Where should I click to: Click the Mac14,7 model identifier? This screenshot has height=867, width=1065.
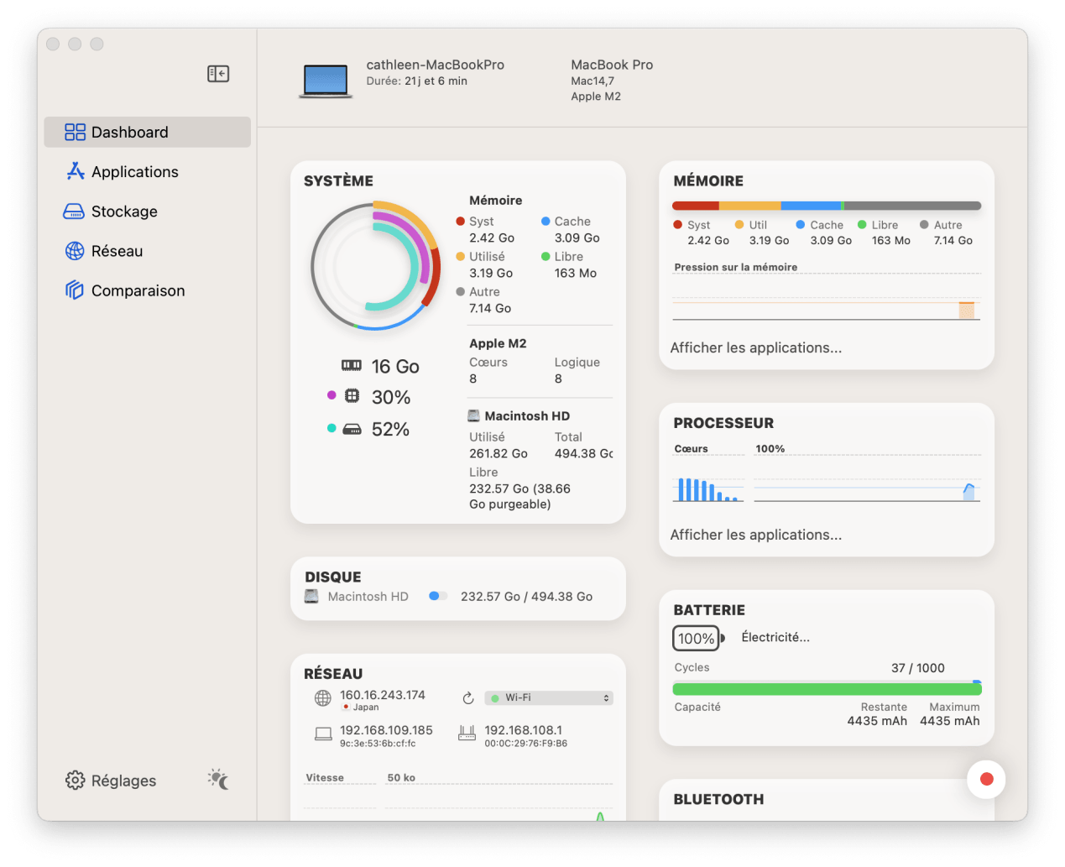point(593,81)
